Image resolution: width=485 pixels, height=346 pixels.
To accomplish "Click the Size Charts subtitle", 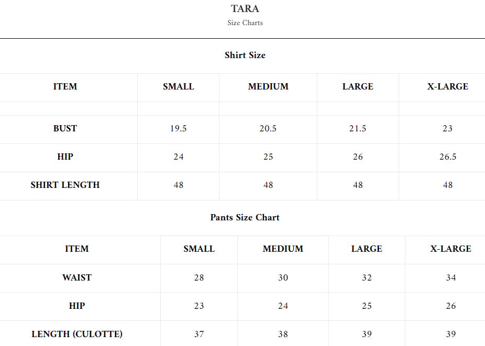I will pos(245,23).
